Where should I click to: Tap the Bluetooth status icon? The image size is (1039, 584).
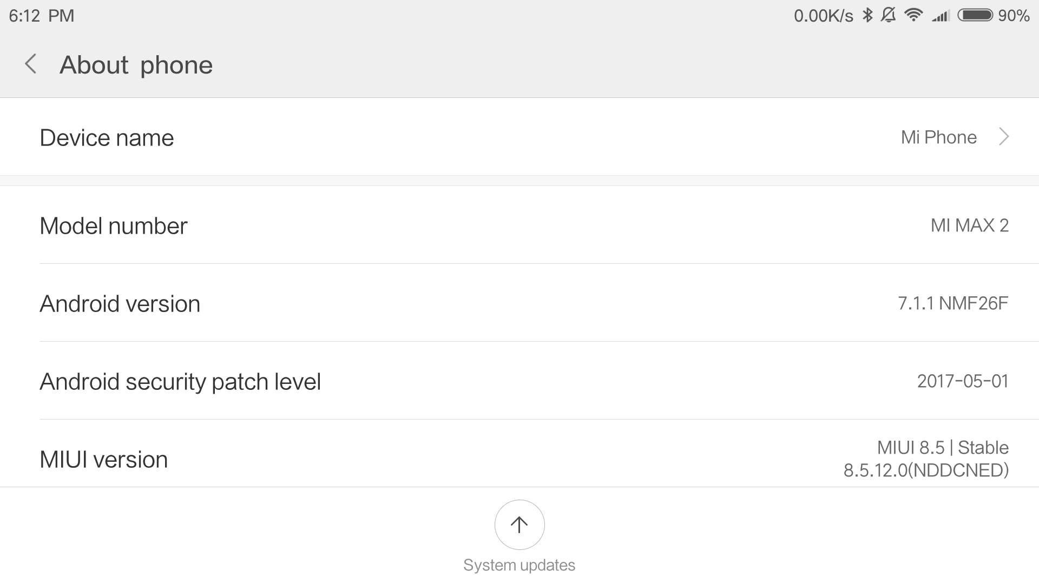[867, 15]
